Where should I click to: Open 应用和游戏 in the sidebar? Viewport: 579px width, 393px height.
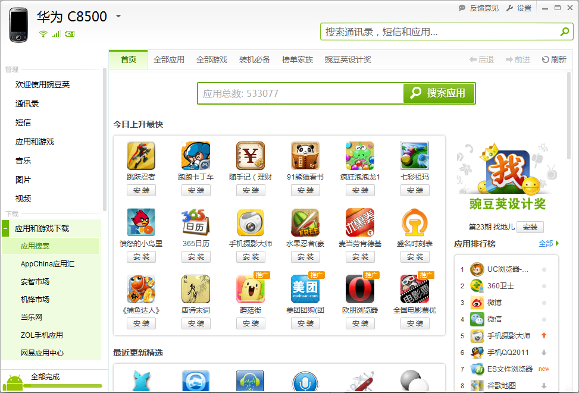(35, 142)
